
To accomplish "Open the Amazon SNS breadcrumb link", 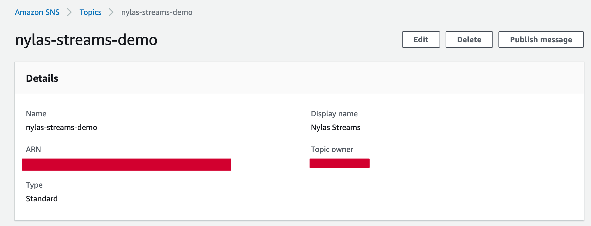I will [37, 12].
